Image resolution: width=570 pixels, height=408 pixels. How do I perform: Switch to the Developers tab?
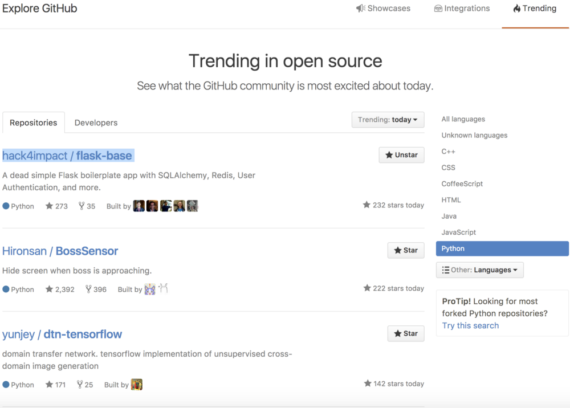click(96, 123)
